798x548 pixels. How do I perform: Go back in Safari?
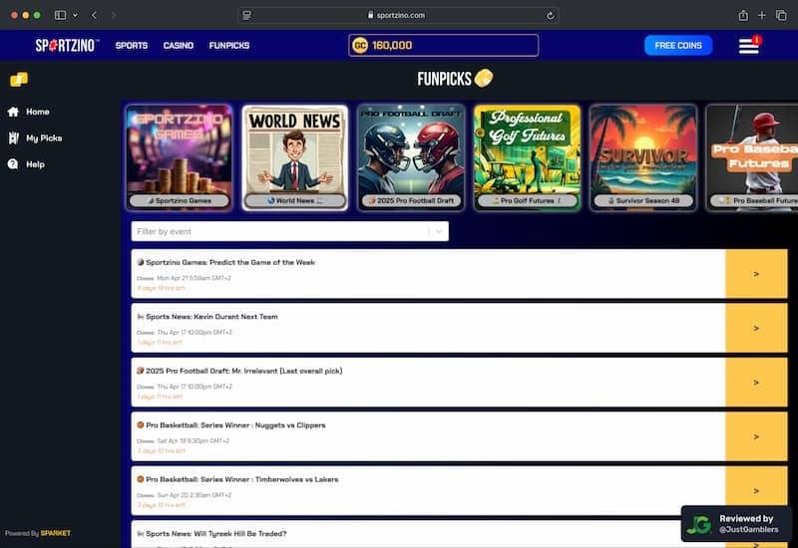94,15
